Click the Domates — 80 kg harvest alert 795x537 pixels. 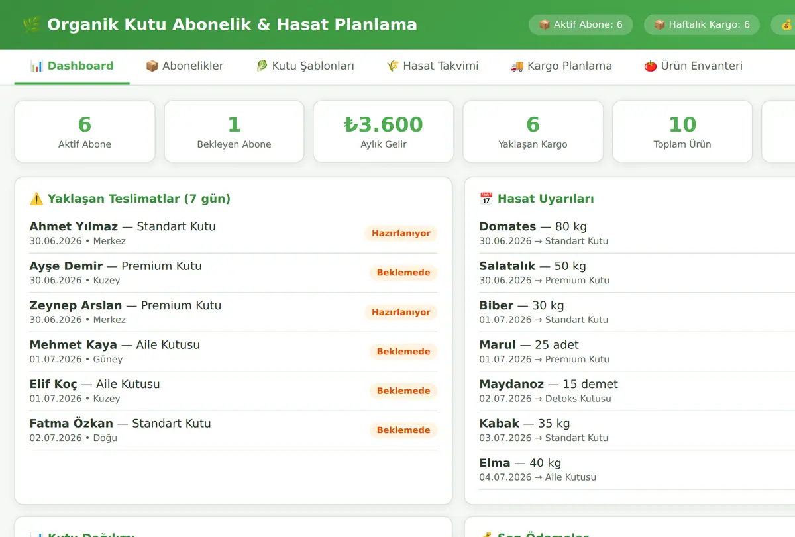[637, 233]
